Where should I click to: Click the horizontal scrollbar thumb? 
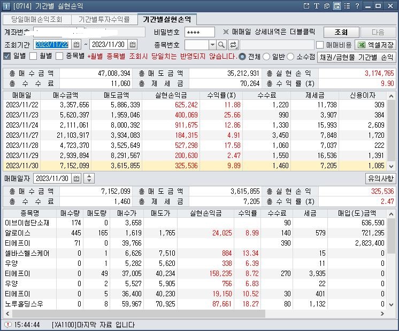(x=139, y=313)
